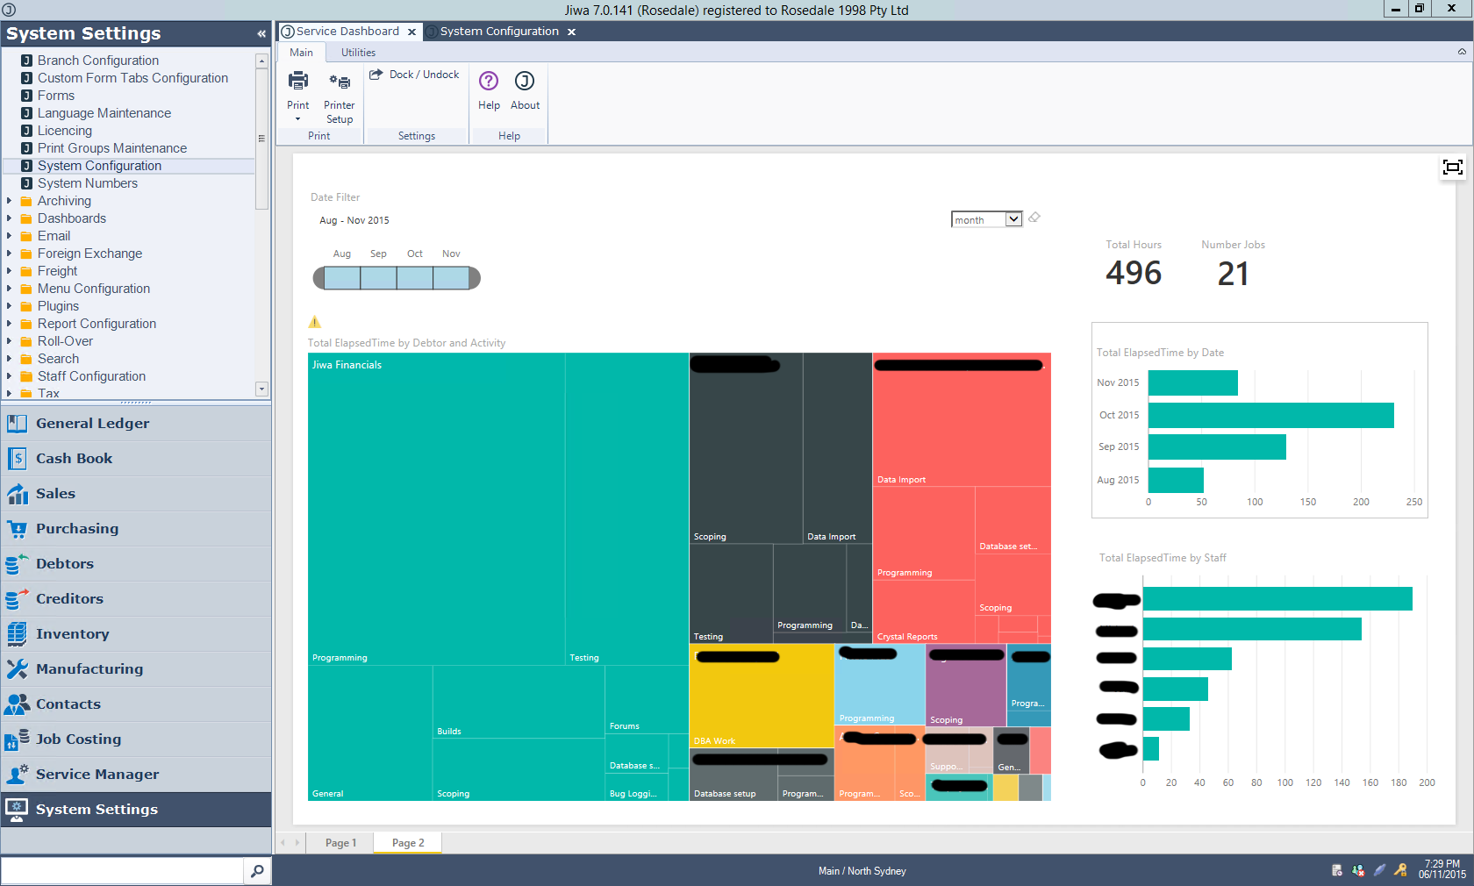This screenshot has width=1474, height=886.
Task: Open the Service Manager module
Action: [x=97, y=775]
